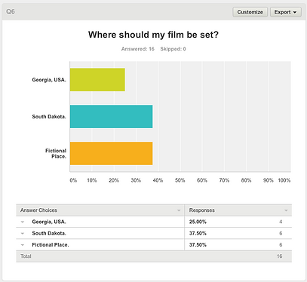Open the Export dropdown
307x282 pixels.
[286, 12]
